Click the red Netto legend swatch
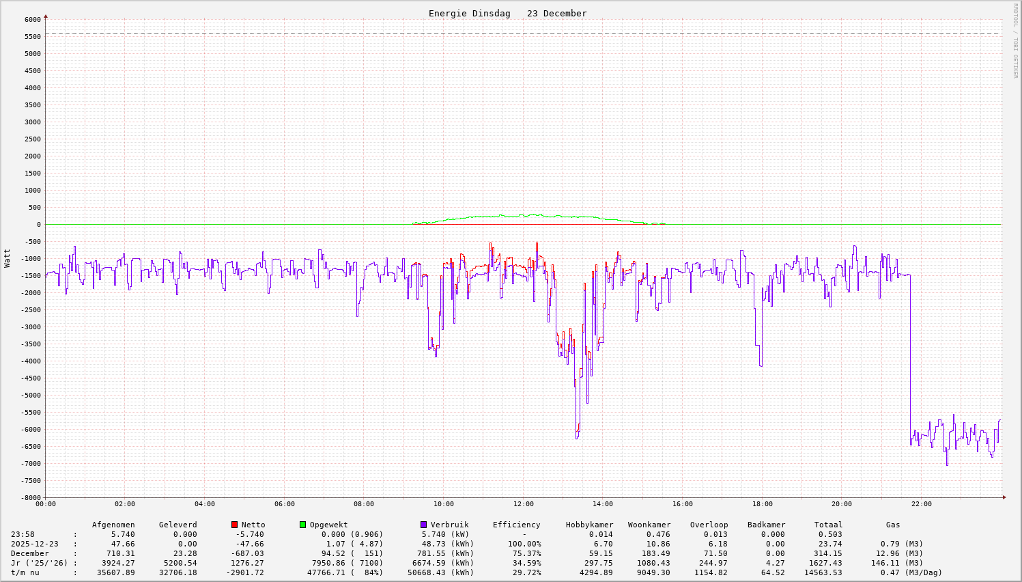Image resolution: width=1022 pixels, height=582 pixels. coord(234,525)
